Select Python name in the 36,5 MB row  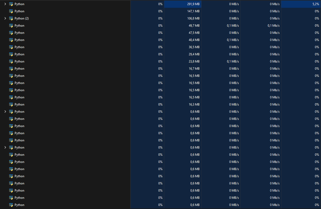20,47
